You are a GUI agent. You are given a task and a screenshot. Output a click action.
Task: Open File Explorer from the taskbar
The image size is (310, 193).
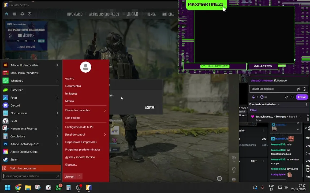pos(28,187)
